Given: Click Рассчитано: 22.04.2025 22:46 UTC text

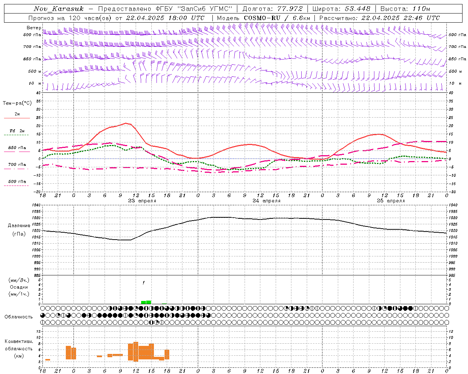Looking at the screenshot, I should coord(380,18).
